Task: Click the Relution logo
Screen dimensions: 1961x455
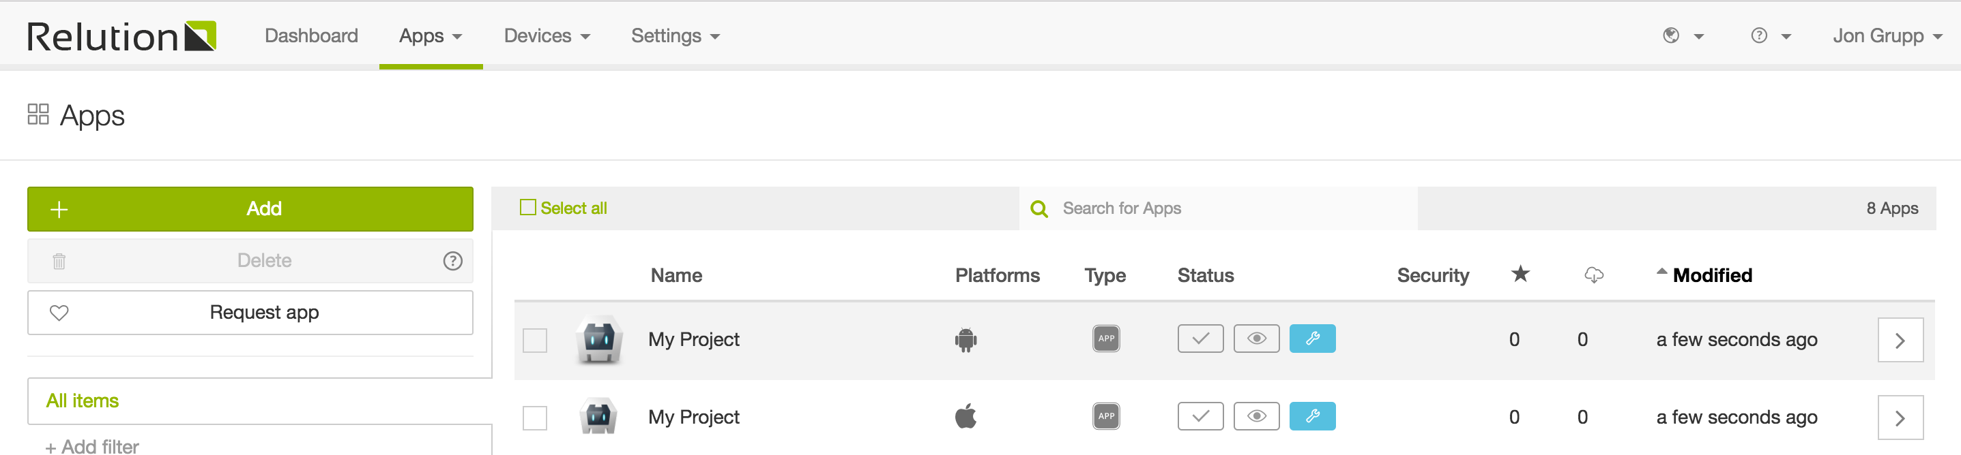Action: (x=122, y=37)
